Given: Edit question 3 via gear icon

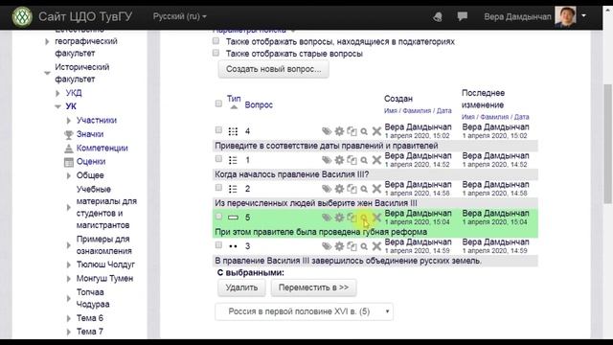Looking at the screenshot, I should 339,246.
